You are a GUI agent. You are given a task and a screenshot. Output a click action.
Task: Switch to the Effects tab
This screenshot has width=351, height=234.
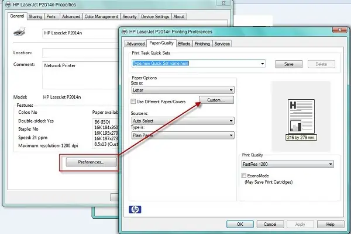[184, 44]
